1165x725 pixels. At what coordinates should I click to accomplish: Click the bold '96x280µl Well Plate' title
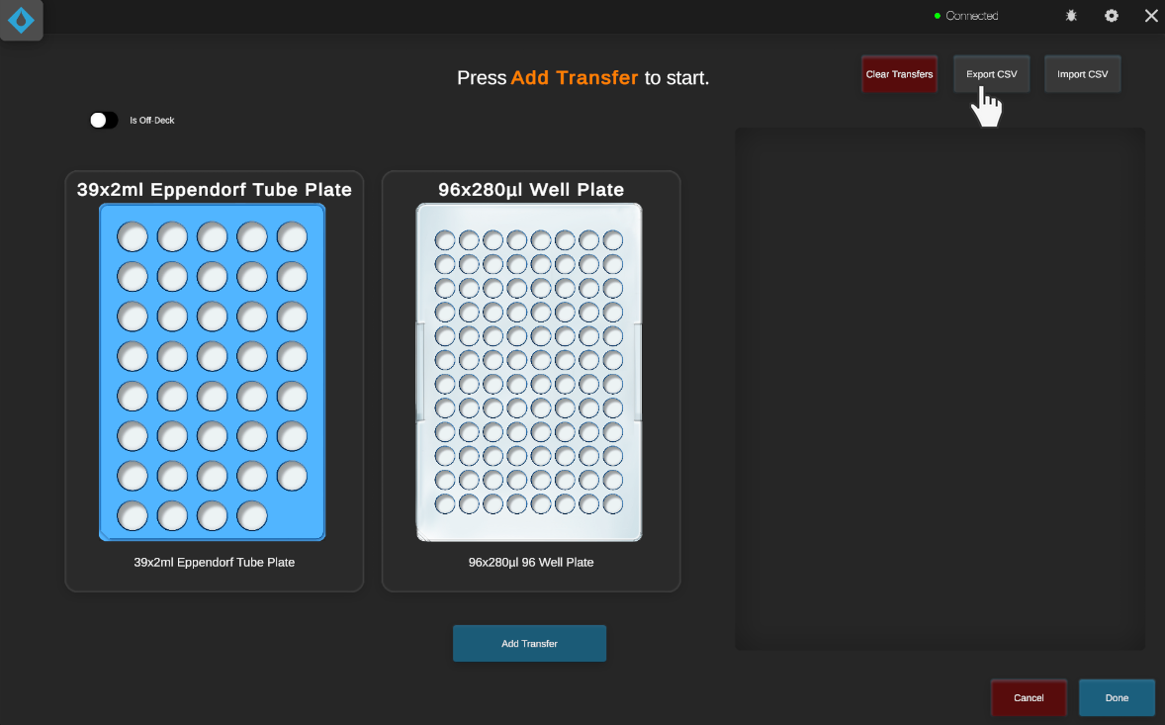pyautogui.click(x=530, y=190)
